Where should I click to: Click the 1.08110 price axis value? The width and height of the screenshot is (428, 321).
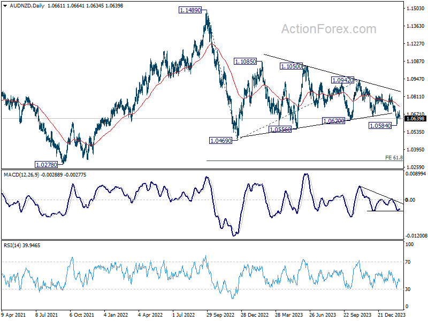coord(416,97)
